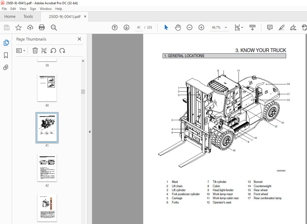
Task: Open the sign document pen tool
Action: (x=293, y=27)
